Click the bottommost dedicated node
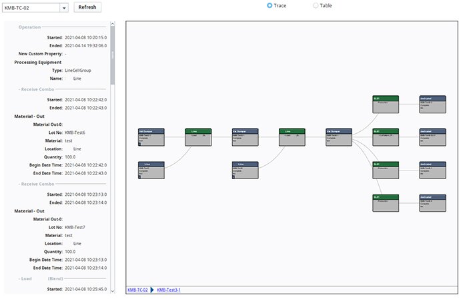 tap(432, 203)
